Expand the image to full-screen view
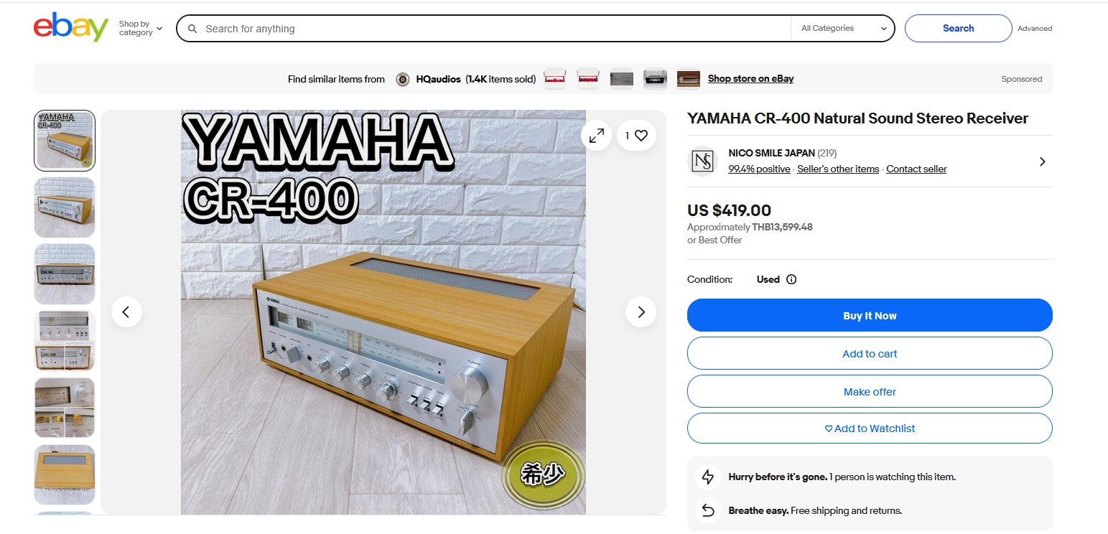The height and width of the screenshot is (534, 1108). tap(597, 135)
